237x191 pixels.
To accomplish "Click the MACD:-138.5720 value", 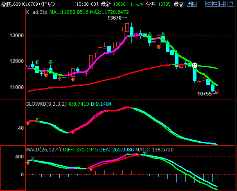I will pyautogui.click(x=154, y=149).
